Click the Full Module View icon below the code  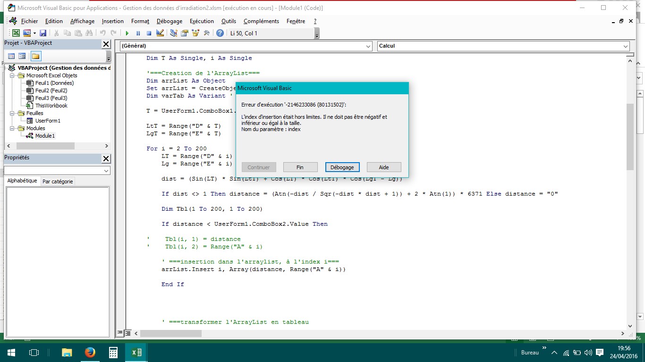click(x=127, y=333)
